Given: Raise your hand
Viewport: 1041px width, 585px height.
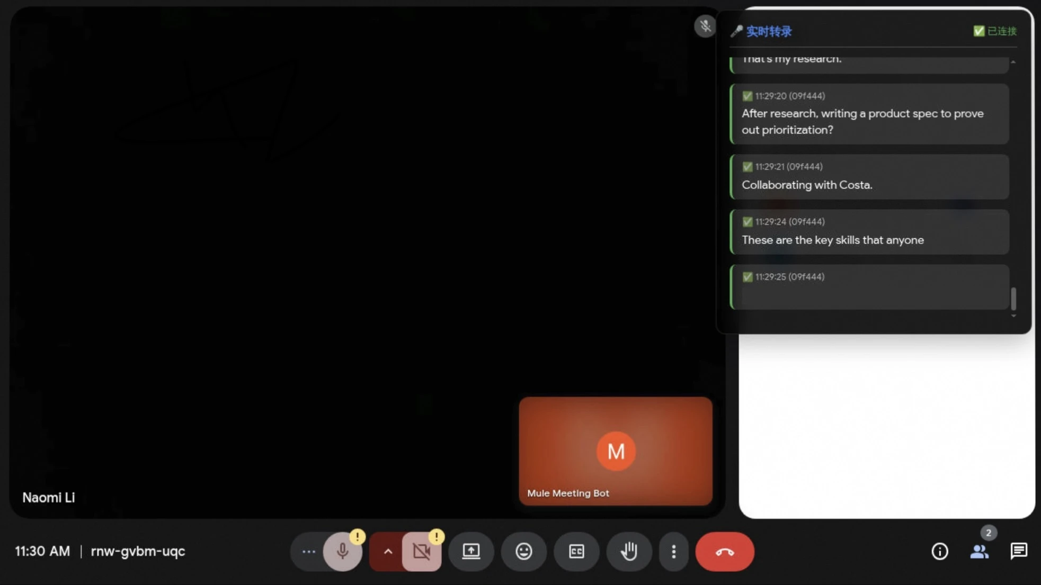Looking at the screenshot, I should (629, 552).
